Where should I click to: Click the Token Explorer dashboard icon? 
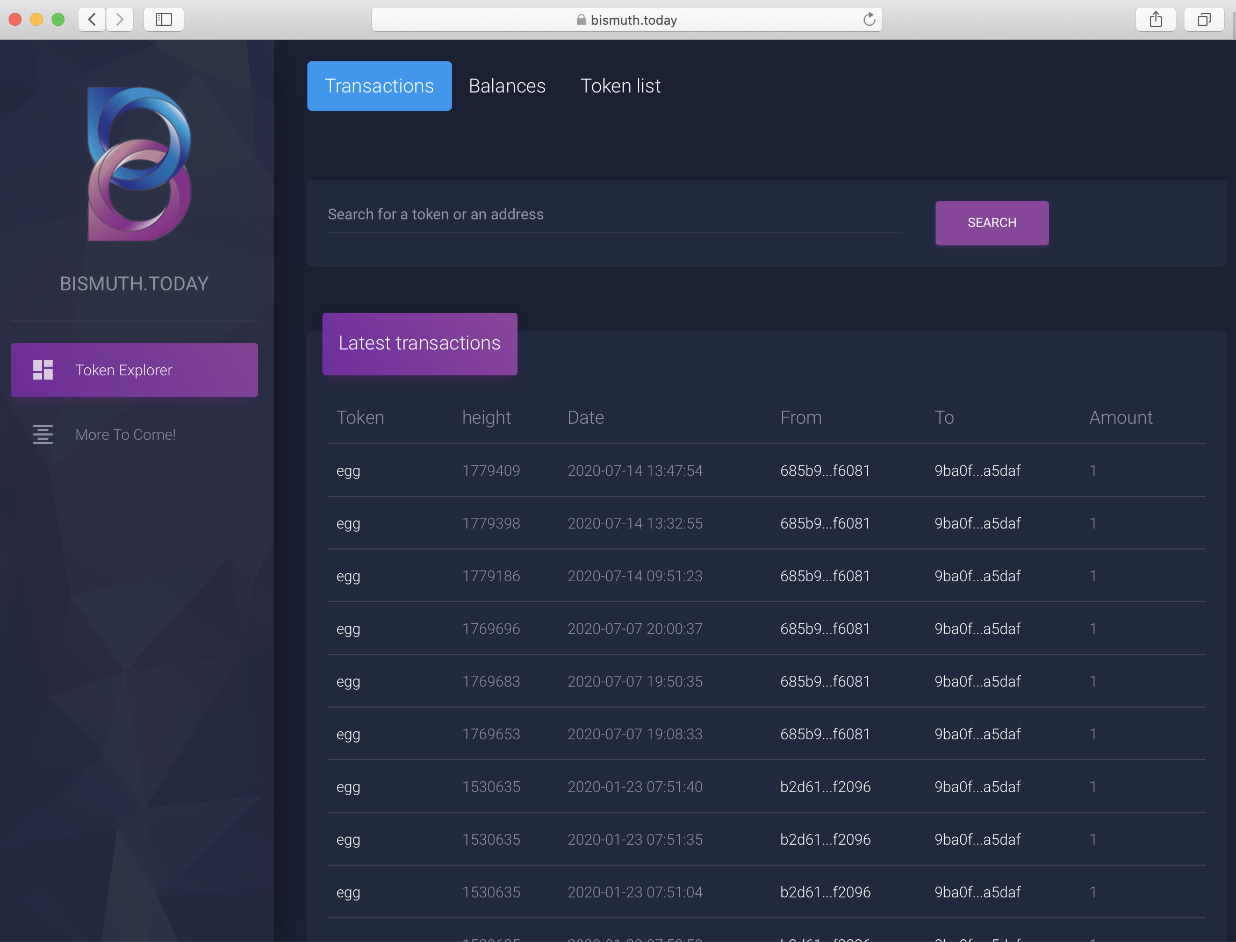pos(42,370)
